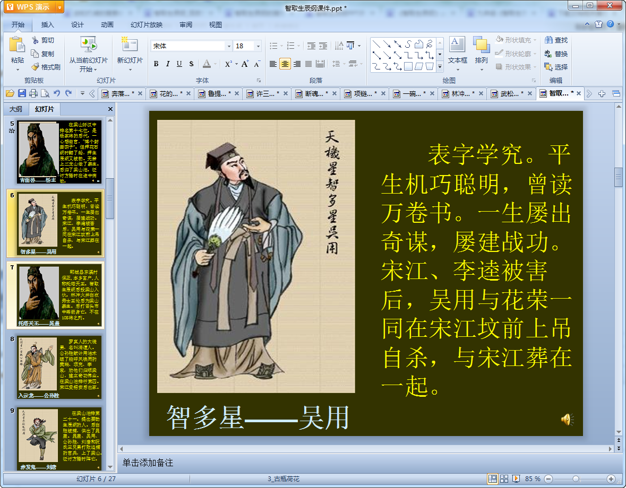Open the 设计 ribbon tab
The height and width of the screenshot is (488, 626).
pyautogui.click(x=78, y=25)
